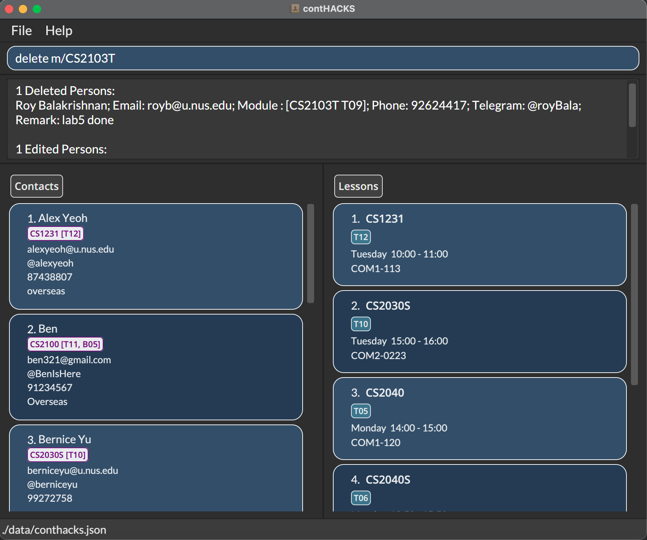Screen dimensions: 647x540
Task: Open the Help menu
Action: click(59, 31)
